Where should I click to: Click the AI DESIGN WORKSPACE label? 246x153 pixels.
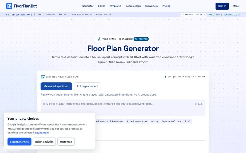click(x=20, y=15)
